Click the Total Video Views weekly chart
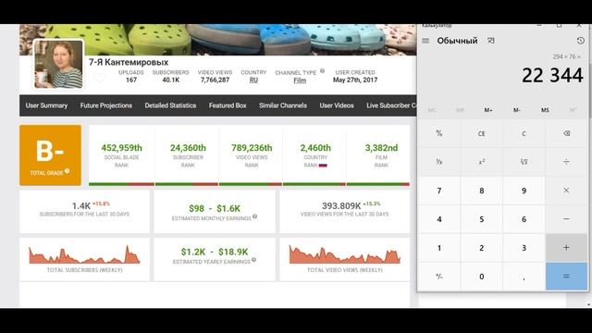This screenshot has width=592, height=333. pyautogui.click(x=345, y=254)
